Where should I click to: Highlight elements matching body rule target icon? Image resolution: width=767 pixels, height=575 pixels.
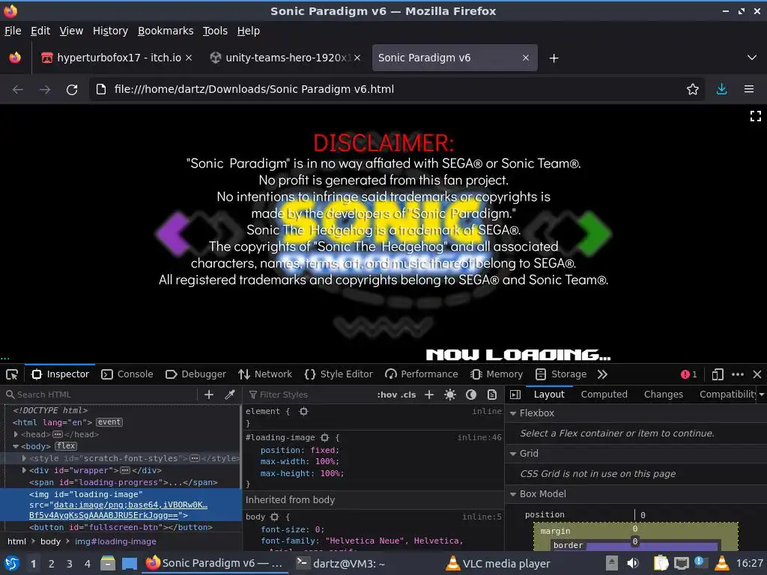pyautogui.click(x=274, y=517)
